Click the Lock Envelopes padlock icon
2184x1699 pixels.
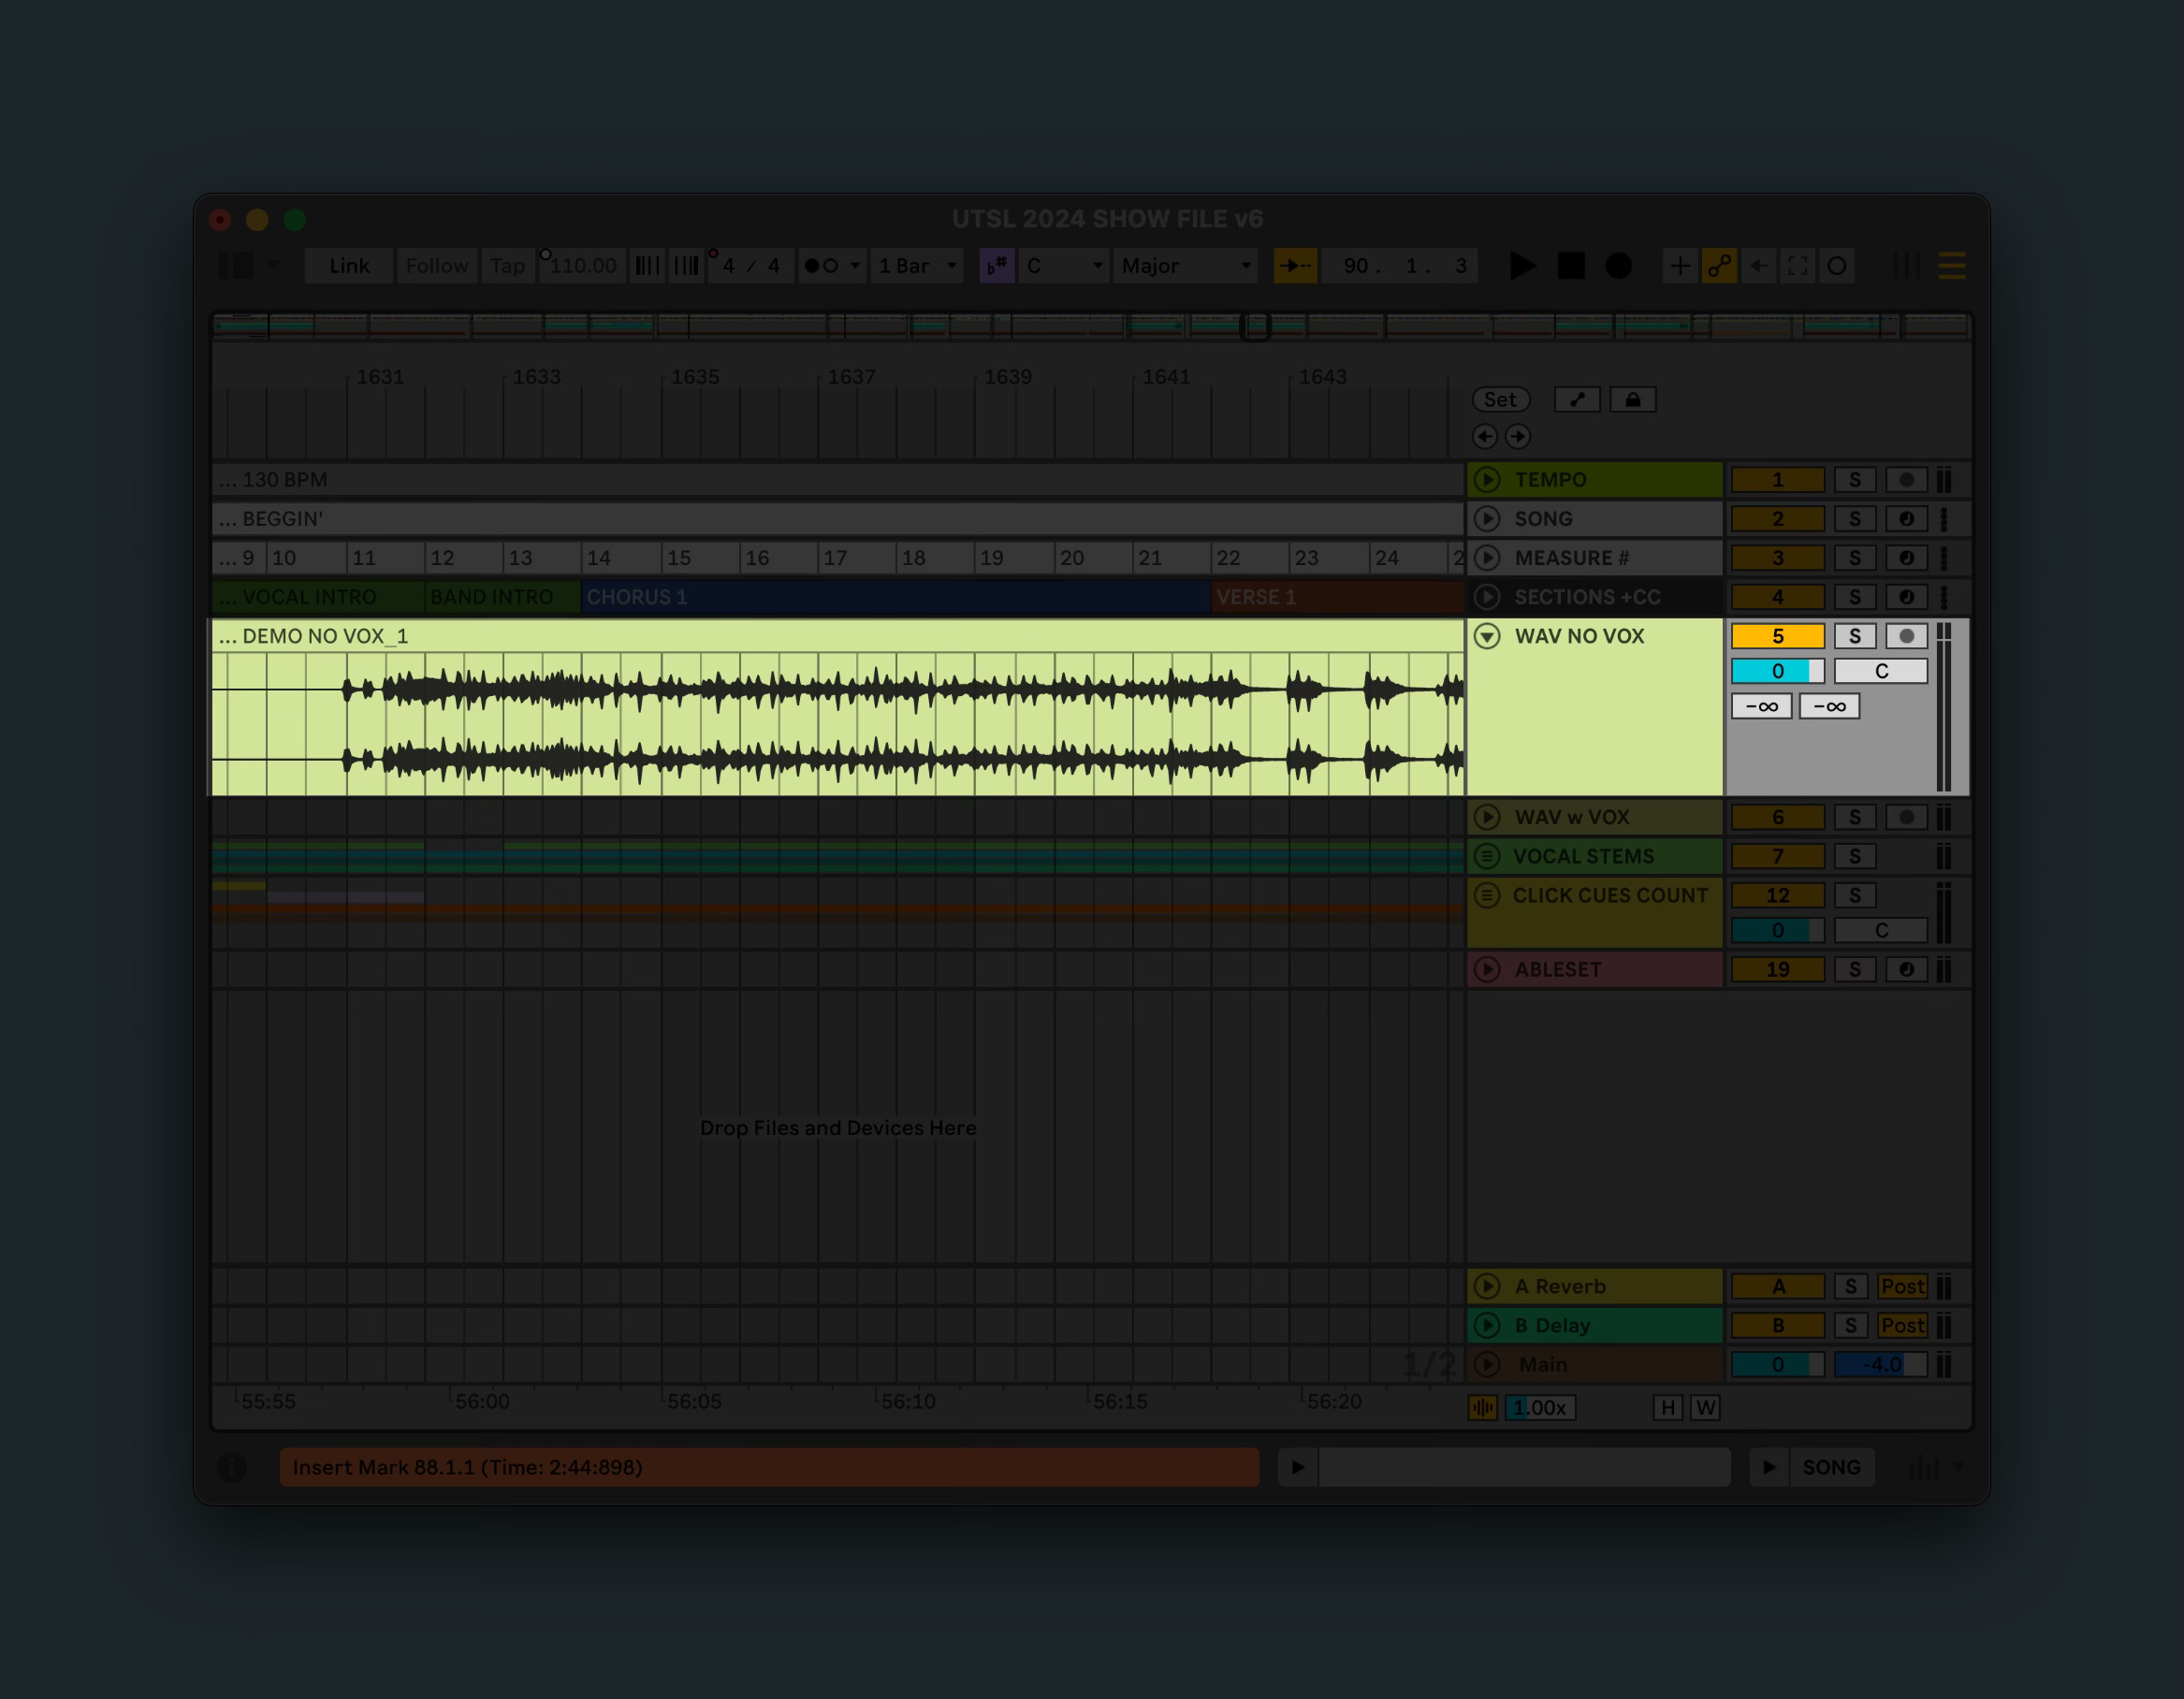pos(1633,400)
